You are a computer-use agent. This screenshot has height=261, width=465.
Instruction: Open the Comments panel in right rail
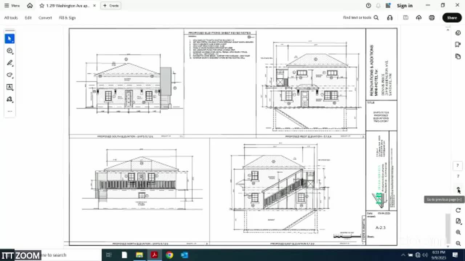point(458,45)
